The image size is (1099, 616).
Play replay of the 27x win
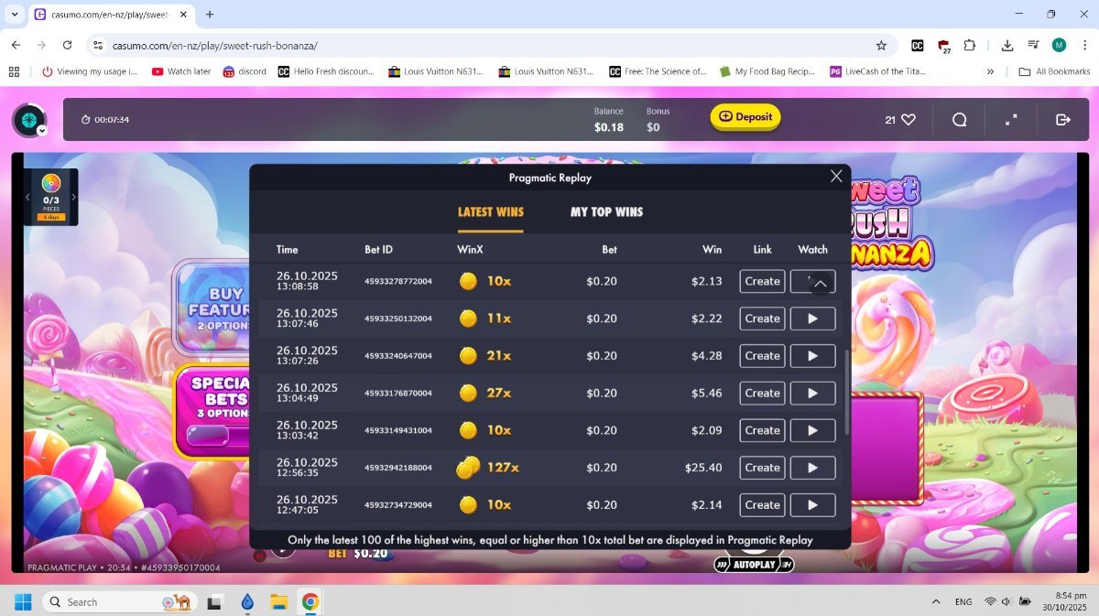812,394
